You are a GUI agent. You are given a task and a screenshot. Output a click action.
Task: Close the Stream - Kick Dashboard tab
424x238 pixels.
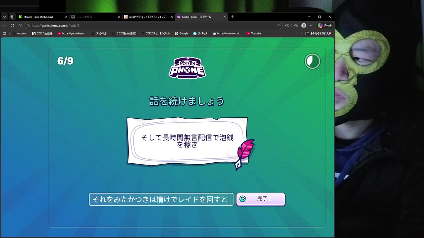(x=66, y=17)
